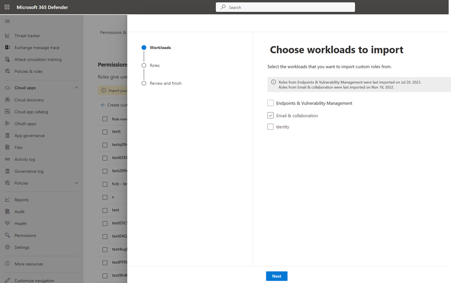The width and height of the screenshot is (451, 283).
Task: Uncheck the Email & collaboration workload
Action: point(271,115)
